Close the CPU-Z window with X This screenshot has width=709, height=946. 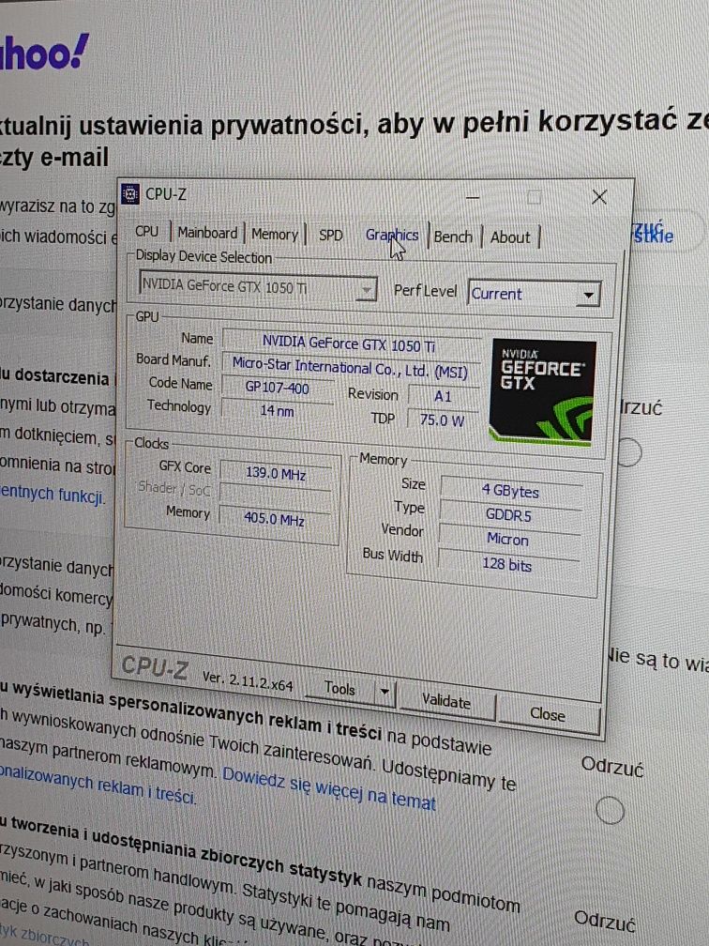click(x=598, y=197)
